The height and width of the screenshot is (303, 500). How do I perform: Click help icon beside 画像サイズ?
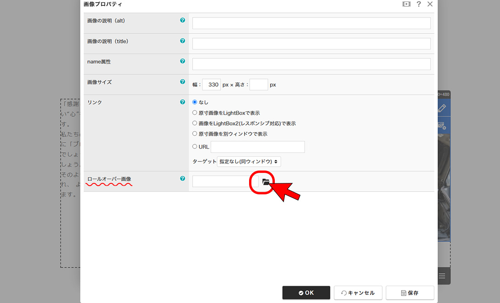[x=182, y=82]
